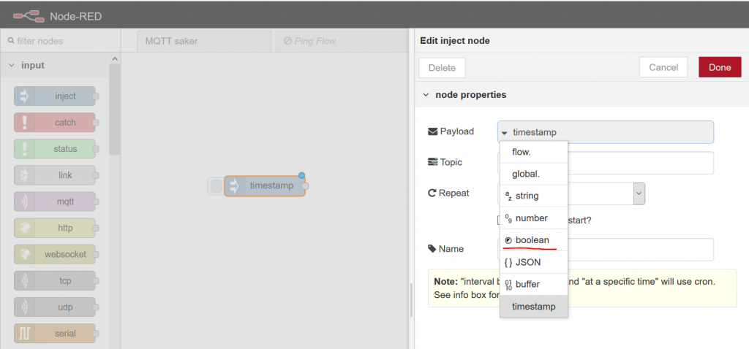Click the Topic label icon

pos(432,162)
